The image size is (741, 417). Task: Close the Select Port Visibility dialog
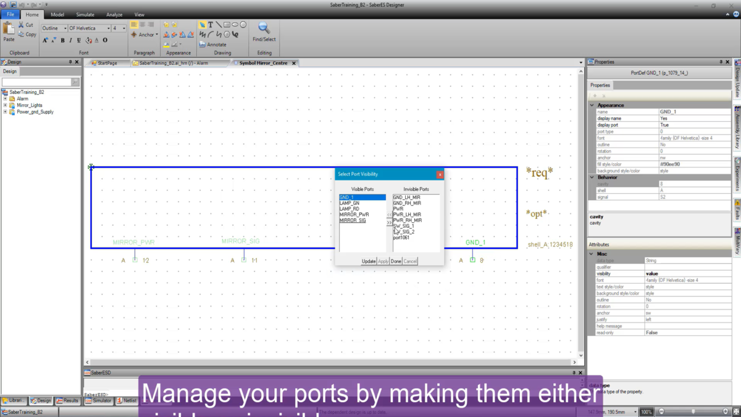click(440, 175)
